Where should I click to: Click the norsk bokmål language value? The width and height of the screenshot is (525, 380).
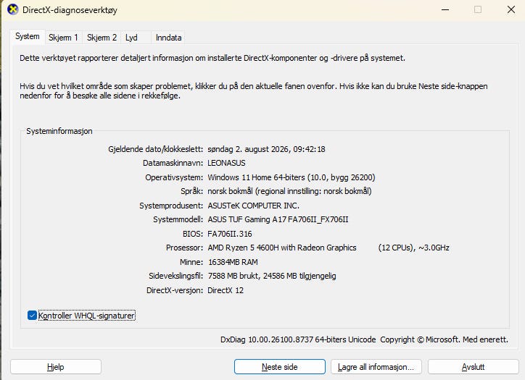(289, 191)
